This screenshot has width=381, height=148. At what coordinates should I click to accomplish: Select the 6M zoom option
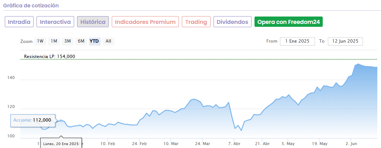(x=81, y=41)
